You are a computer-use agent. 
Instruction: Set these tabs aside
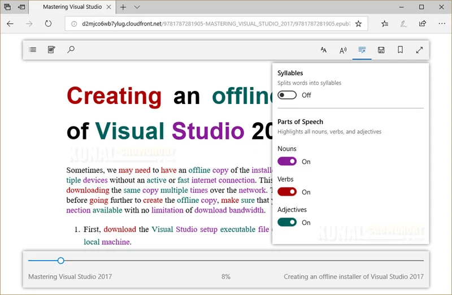21,7
